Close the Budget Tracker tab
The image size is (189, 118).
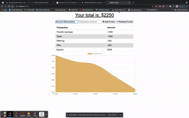(129, 3)
